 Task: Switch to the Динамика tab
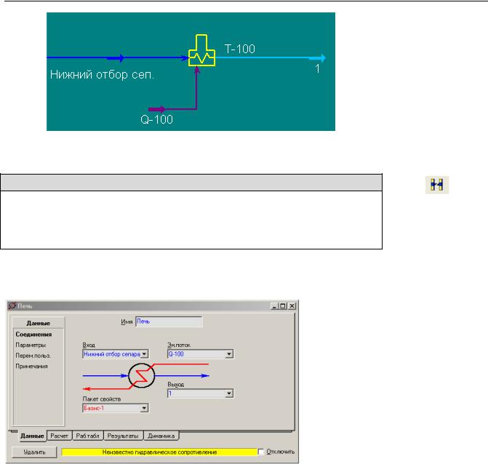point(161,436)
